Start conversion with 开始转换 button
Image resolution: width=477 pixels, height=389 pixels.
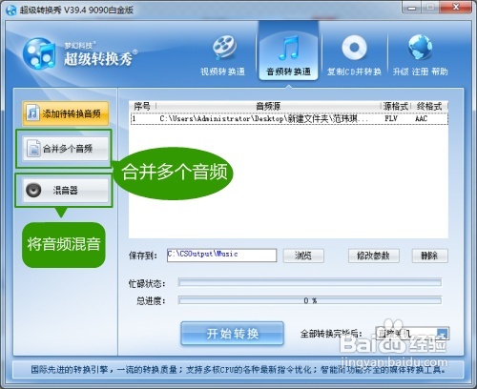[x=232, y=334]
